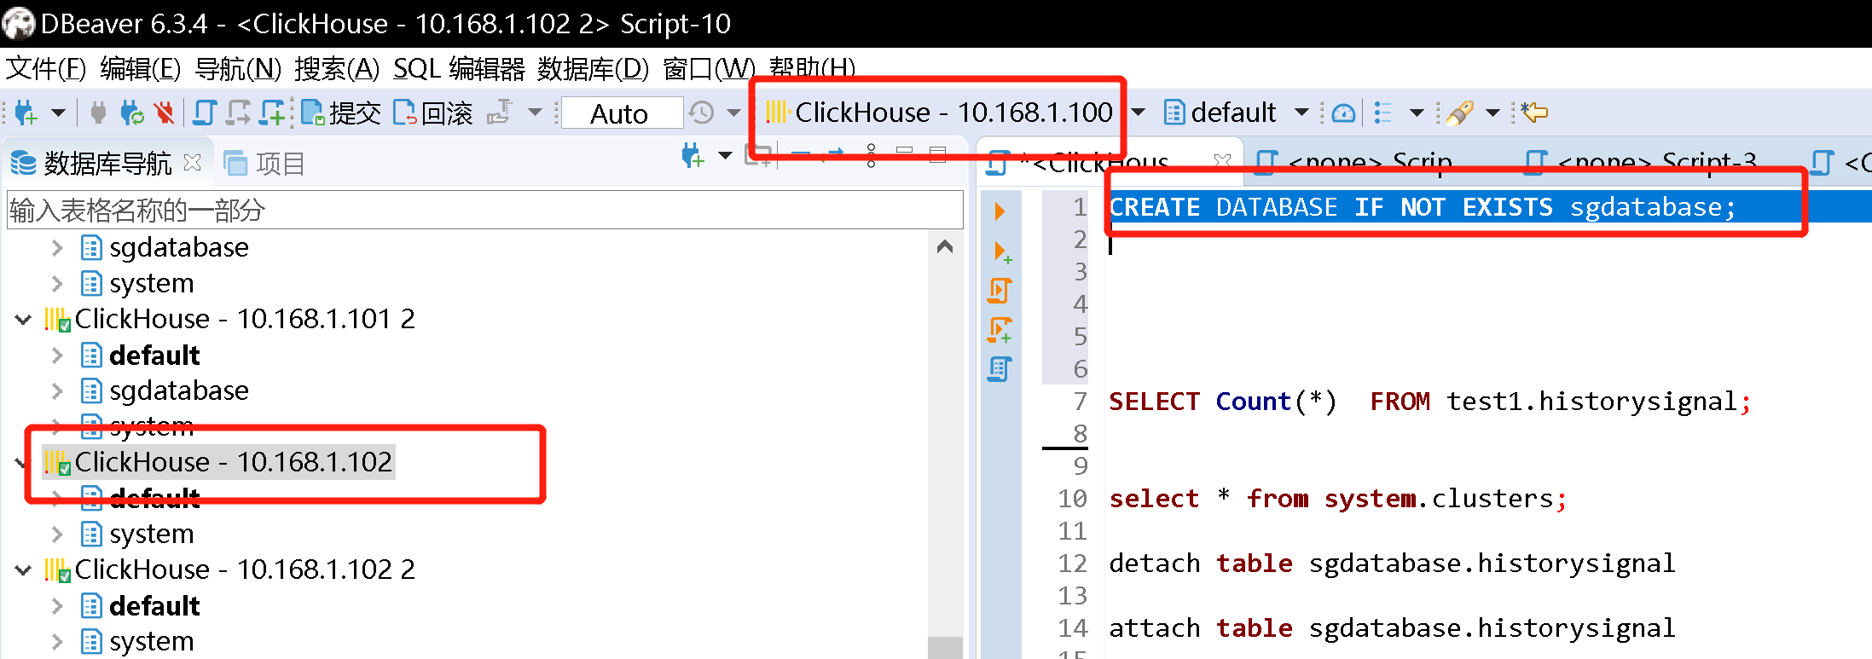Click the Execute statement in new tab icon
1872x659 pixels.
1002,251
